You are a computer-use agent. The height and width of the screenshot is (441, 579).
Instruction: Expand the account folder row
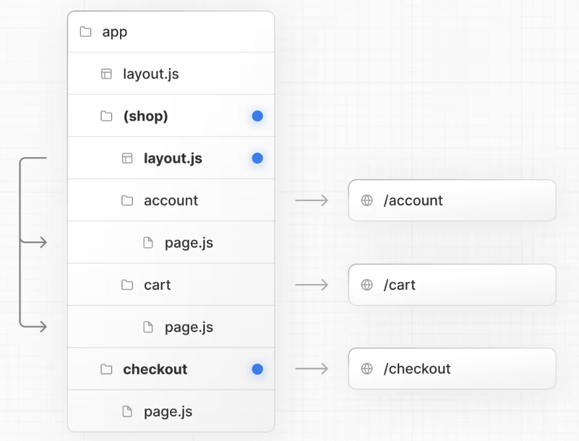coord(171,200)
